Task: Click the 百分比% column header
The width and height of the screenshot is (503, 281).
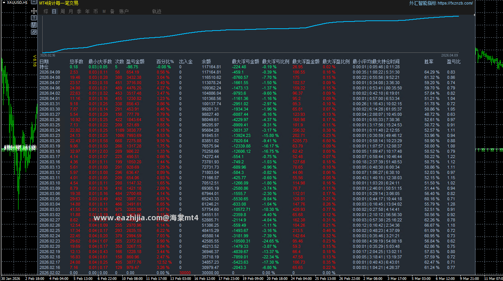Action: click(165, 62)
